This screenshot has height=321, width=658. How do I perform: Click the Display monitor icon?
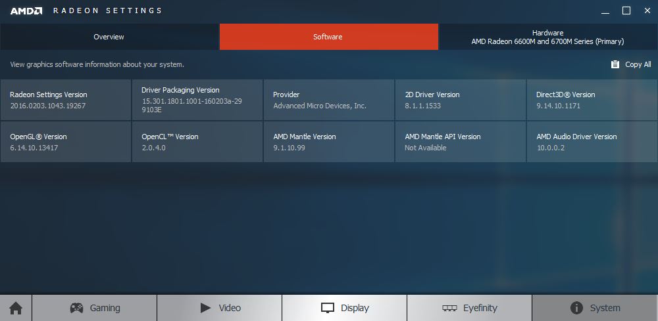click(327, 309)
